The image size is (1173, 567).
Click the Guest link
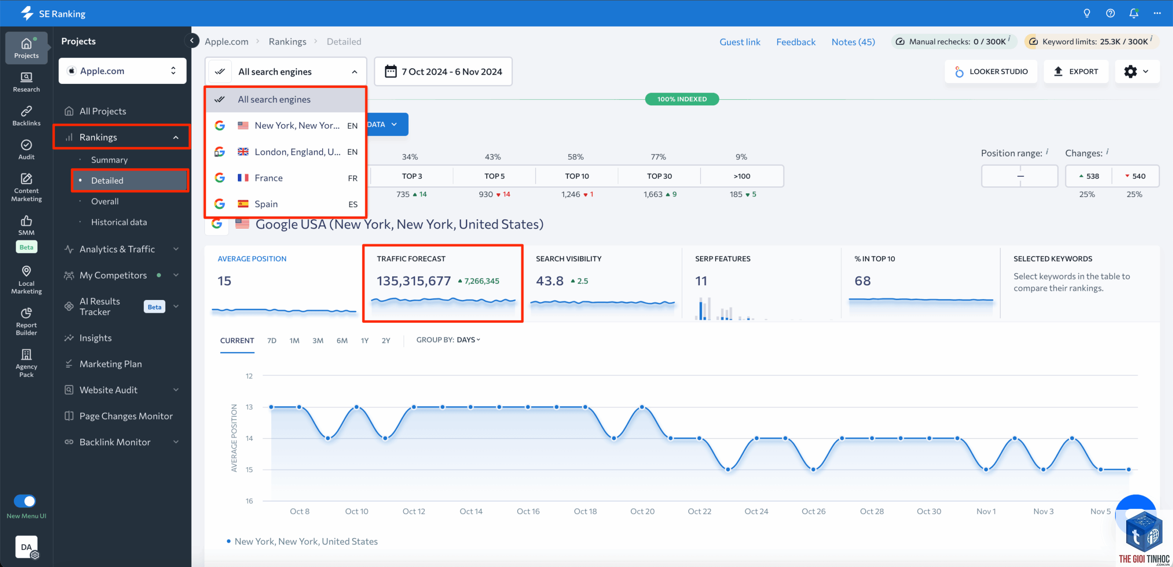(x=740, y=42)
